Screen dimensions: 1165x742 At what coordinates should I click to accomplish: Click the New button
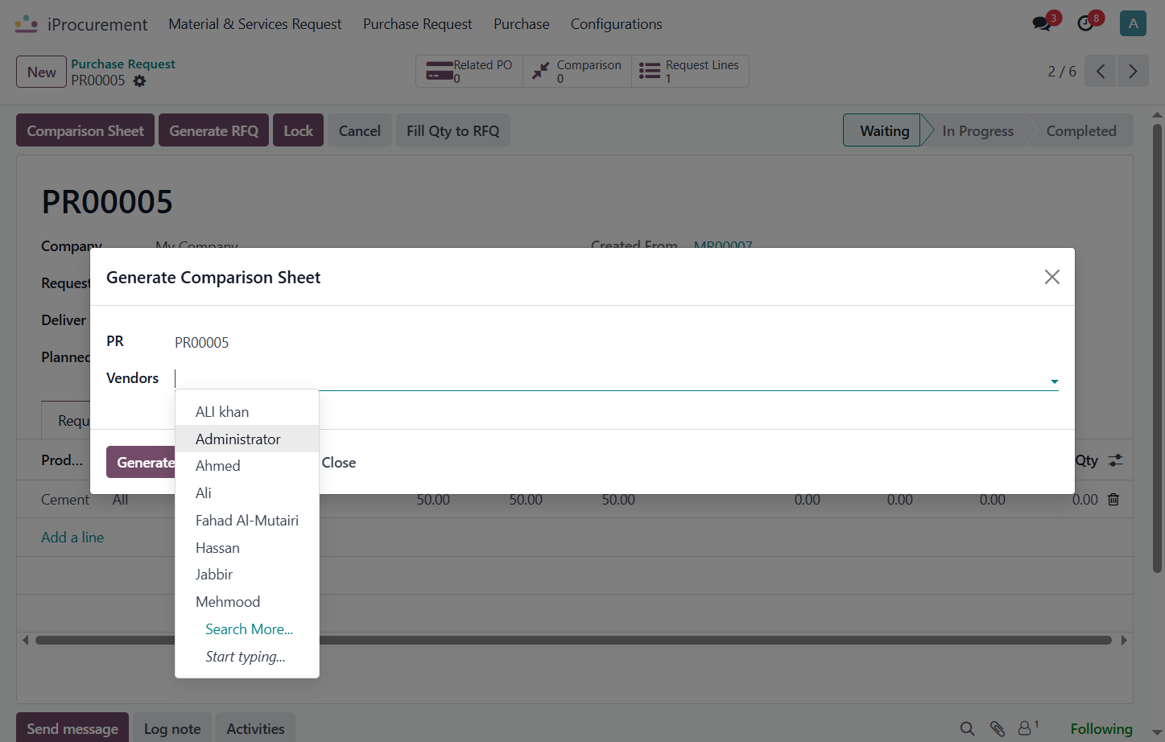coord(41,72)
